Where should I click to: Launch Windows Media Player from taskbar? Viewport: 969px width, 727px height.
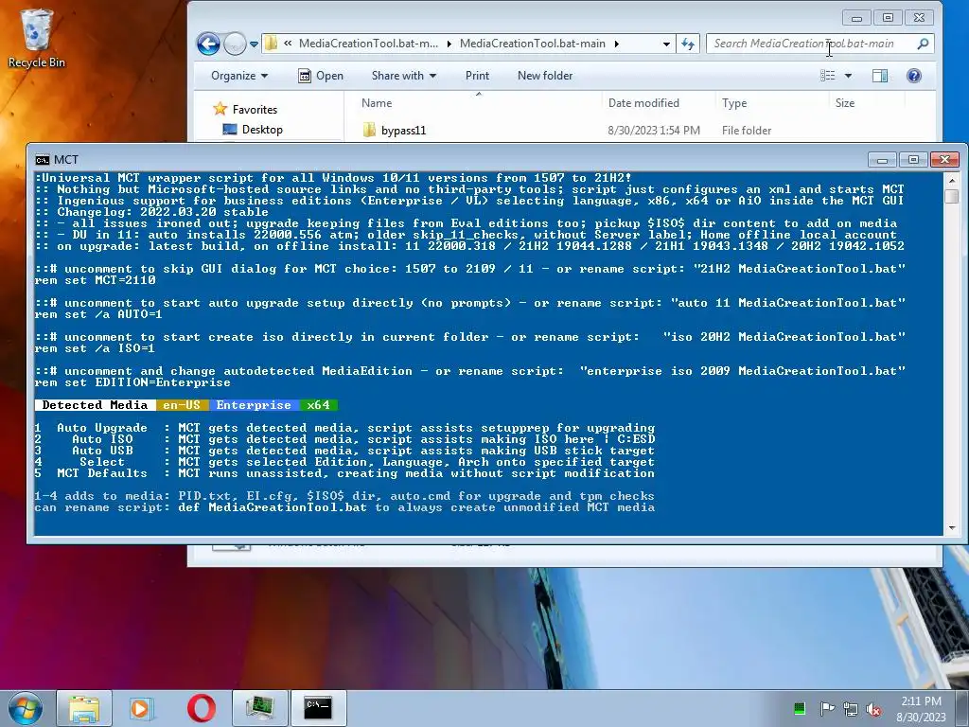pyautogui.click(x=141, y=708)
